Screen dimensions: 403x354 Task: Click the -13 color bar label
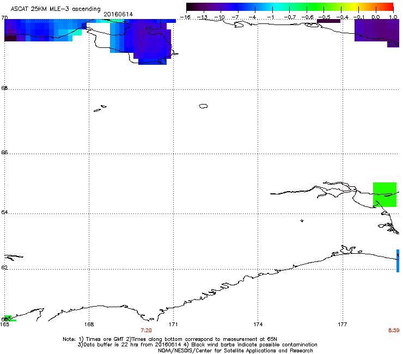tap(202, 17)
